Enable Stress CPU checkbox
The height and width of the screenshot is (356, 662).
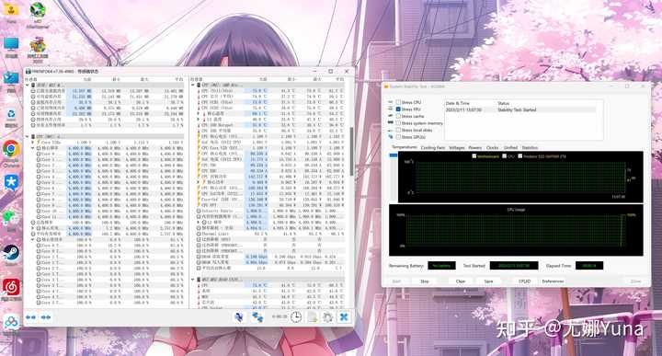[x=398, y=102]
